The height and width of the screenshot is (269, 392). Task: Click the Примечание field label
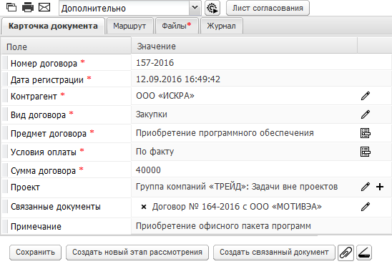[36, 227]
